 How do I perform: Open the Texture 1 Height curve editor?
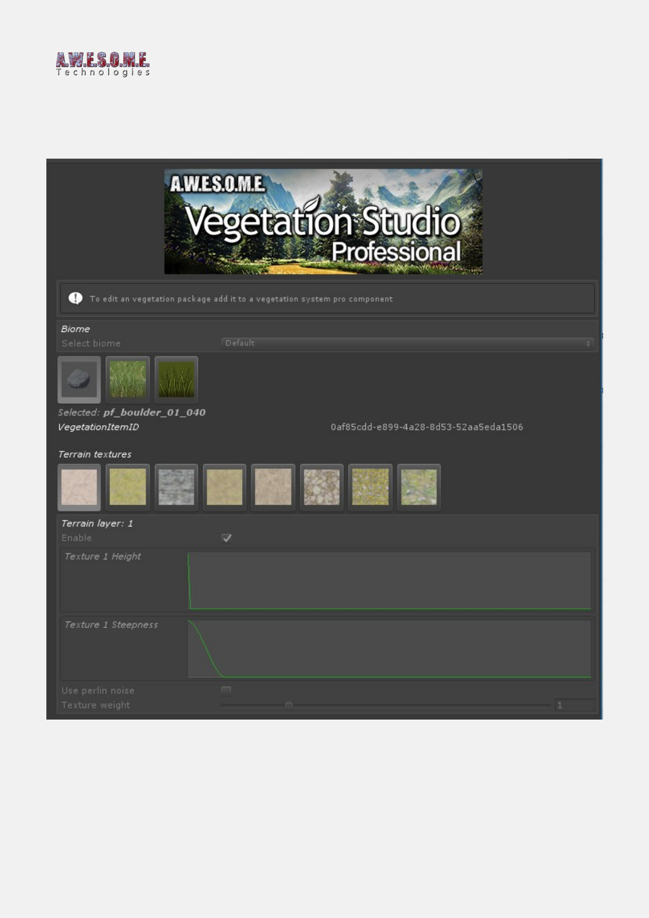pos(389,581)
